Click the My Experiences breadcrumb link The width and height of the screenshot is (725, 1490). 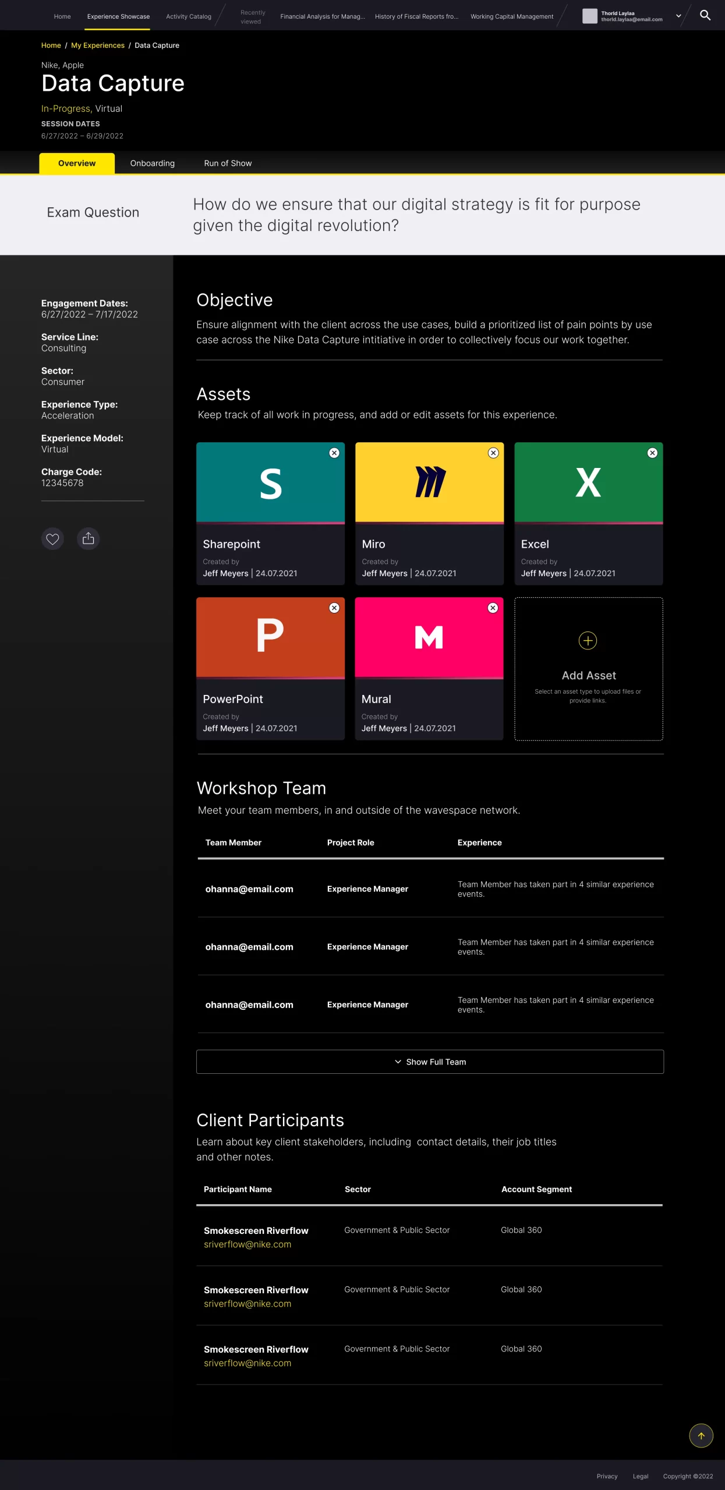[98, 45]
